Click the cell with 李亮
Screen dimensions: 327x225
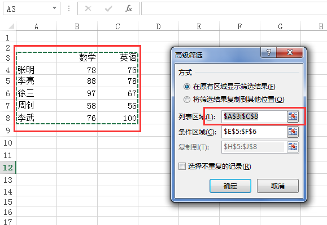(36, 81)
